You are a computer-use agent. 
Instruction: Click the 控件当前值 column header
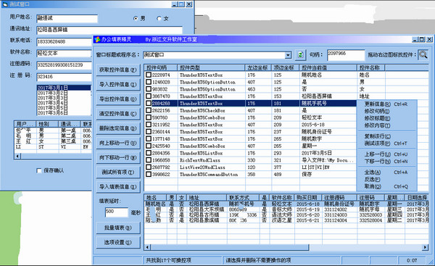pos(328,67)
